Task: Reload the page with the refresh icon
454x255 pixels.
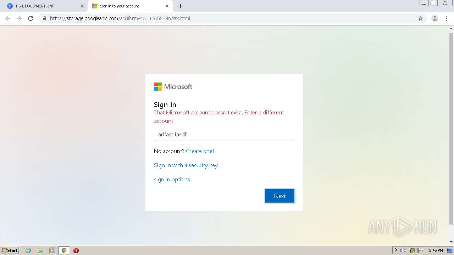Action: coord(31,18)
